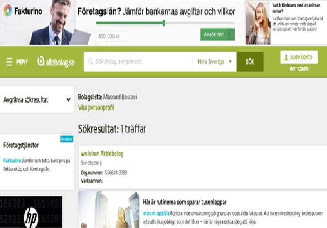The width and height of the screenshot is (327, 228).
Task: Open wolviran Aktiebolag company result
Action: coord(102,154)
